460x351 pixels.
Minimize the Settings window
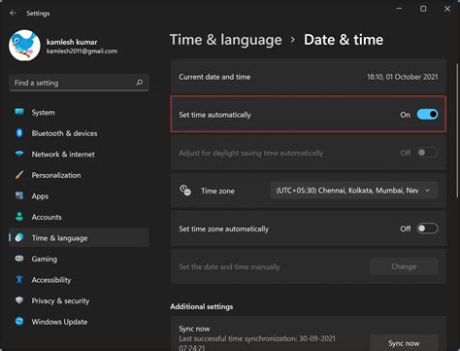(400, 9)
